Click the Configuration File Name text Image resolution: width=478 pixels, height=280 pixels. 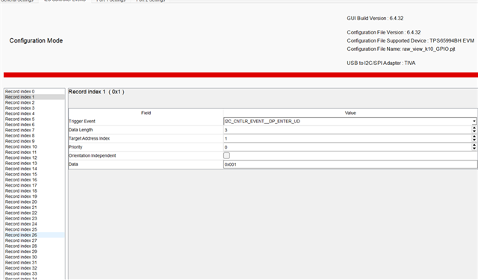click(x=401, y=49)
